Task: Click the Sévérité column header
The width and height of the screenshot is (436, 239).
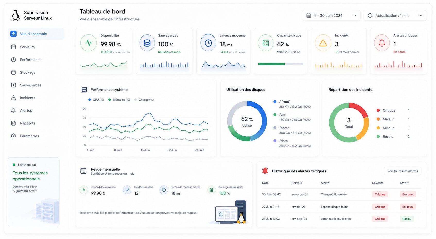Action: coord(378,183)
